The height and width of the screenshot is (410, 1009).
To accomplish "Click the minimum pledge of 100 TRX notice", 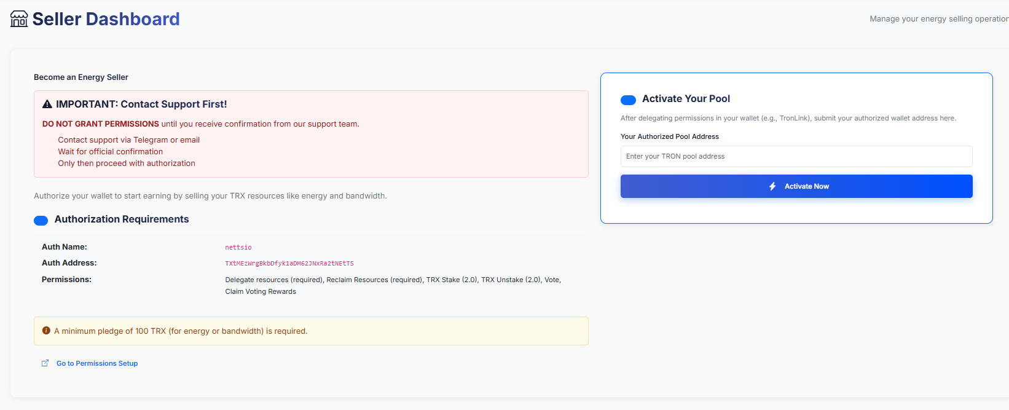I will point(181,331).
